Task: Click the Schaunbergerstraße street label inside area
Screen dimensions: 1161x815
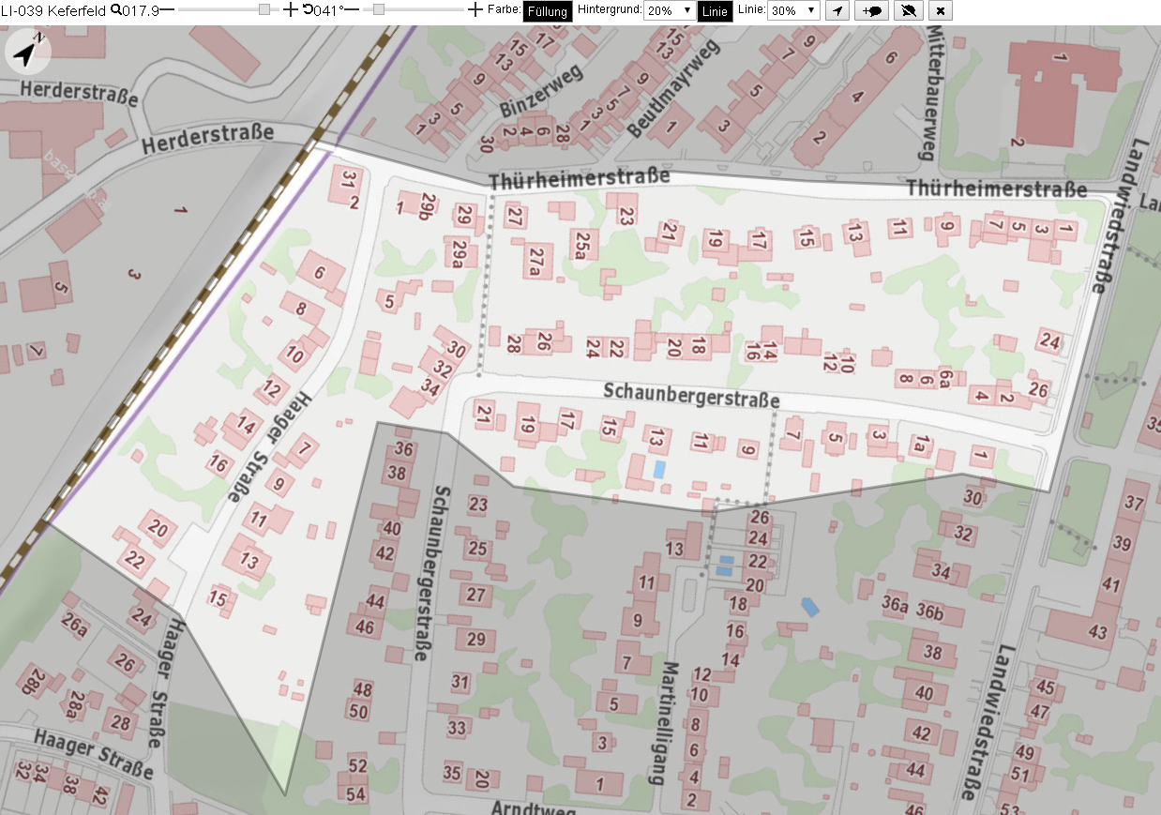Action: point(692,395)
